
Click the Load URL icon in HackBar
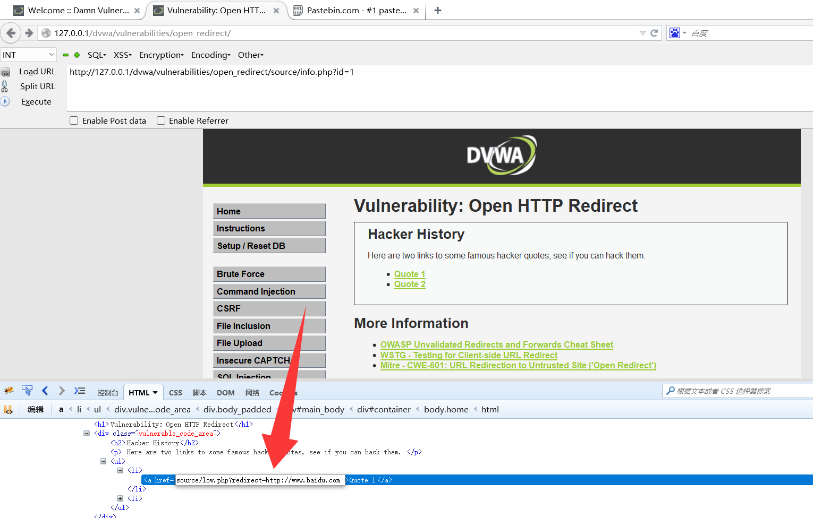click(x=5, y=72)
